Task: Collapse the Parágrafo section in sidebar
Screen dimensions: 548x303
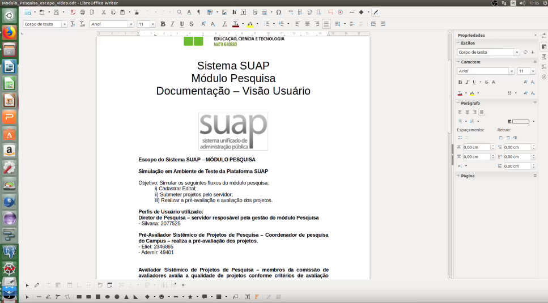Action: click(x=458, y=103)
